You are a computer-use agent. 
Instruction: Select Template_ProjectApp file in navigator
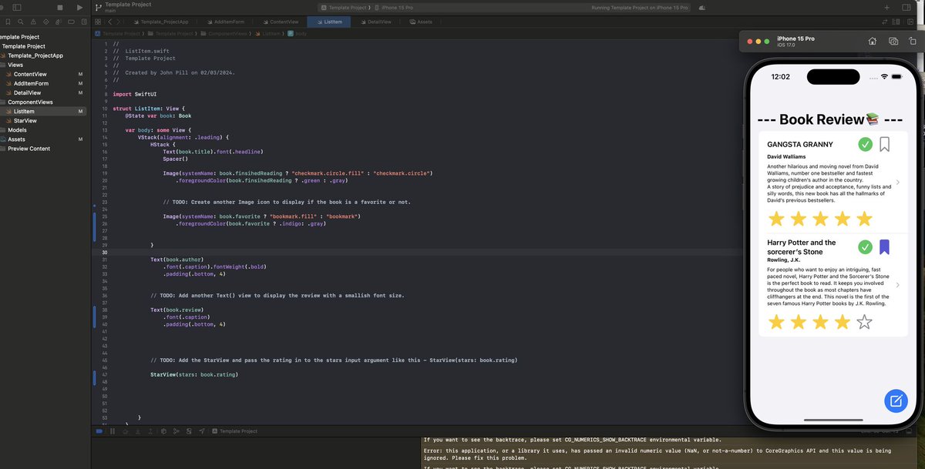35,55
